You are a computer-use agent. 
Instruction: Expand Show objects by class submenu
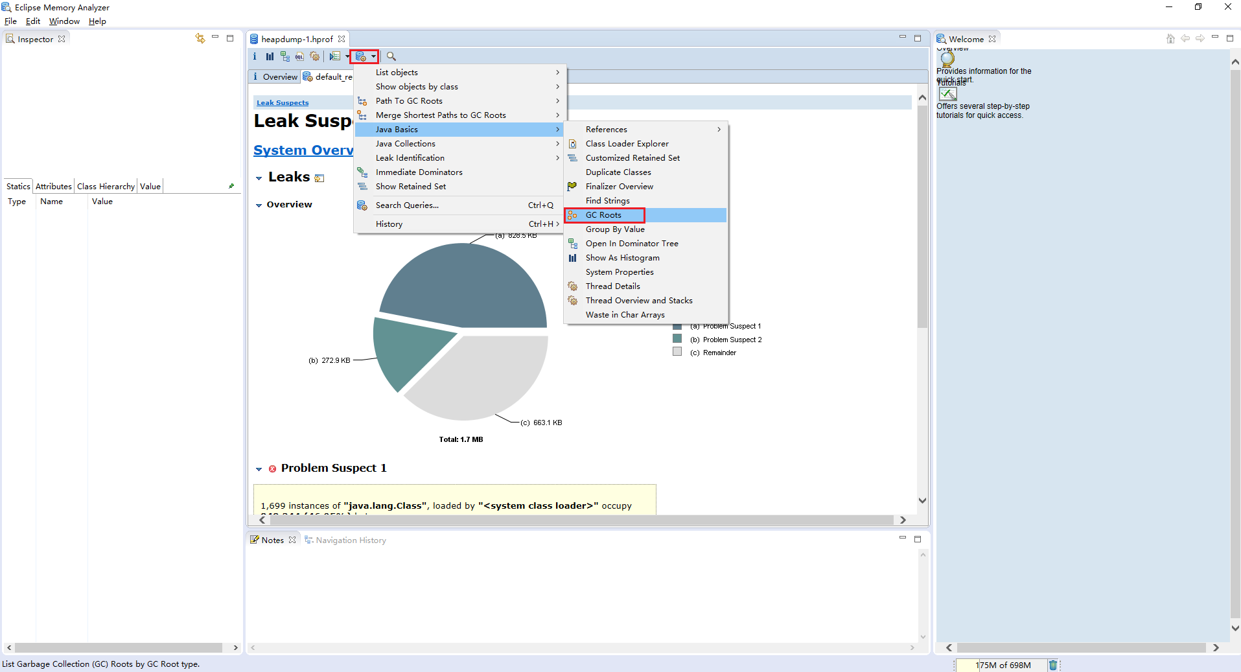tap(460, 87)
